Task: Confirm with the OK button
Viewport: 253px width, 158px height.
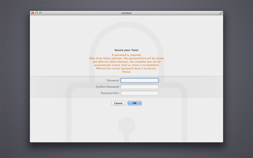Action: 135,103
